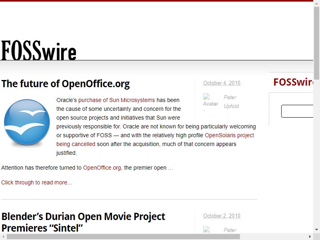Click the vertical scrollbar up arrow
320x240 pixels.
point(316,3)
